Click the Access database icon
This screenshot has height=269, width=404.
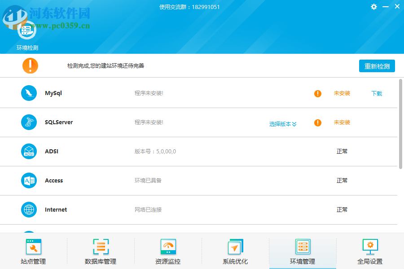tap(29, 181)
